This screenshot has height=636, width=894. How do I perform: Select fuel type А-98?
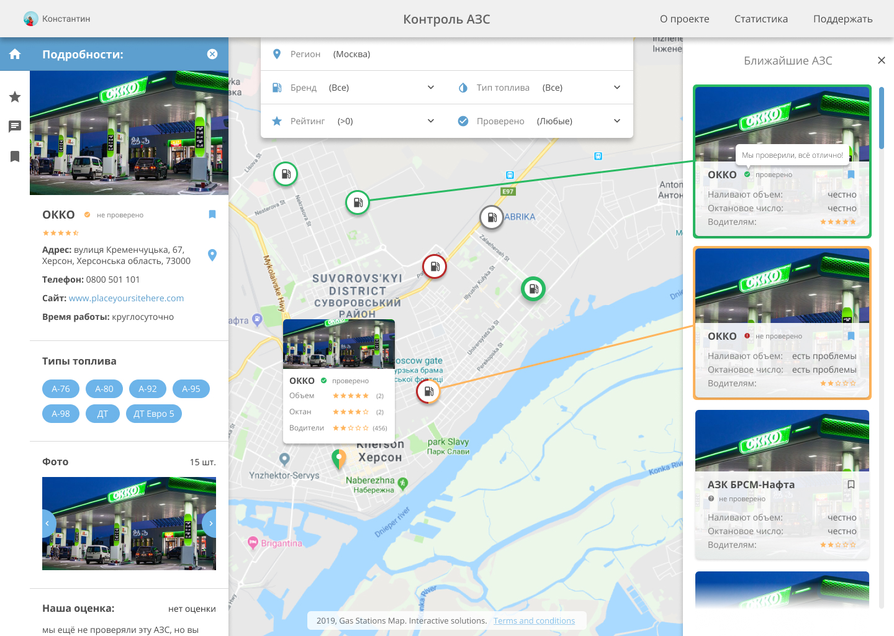point(61,414)
